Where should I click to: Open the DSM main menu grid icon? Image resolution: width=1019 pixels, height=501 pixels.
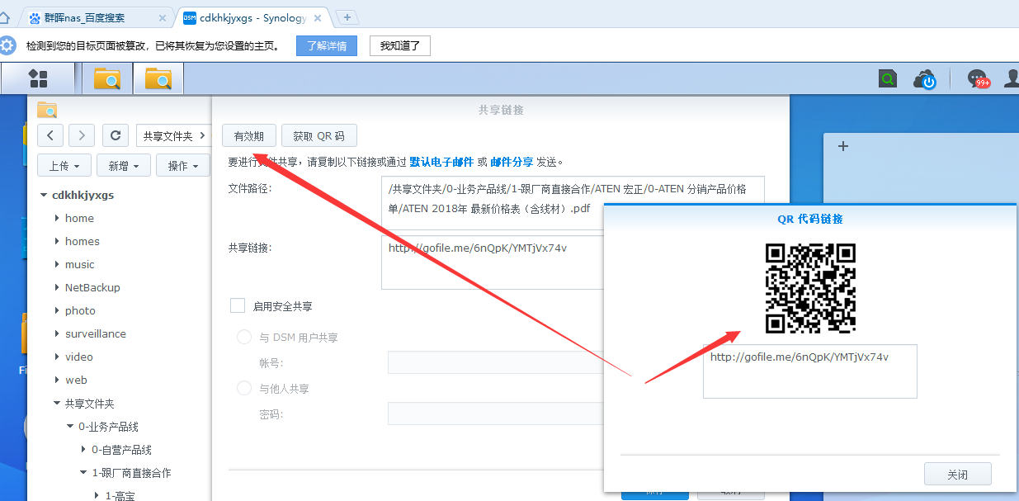click(39, 78)
